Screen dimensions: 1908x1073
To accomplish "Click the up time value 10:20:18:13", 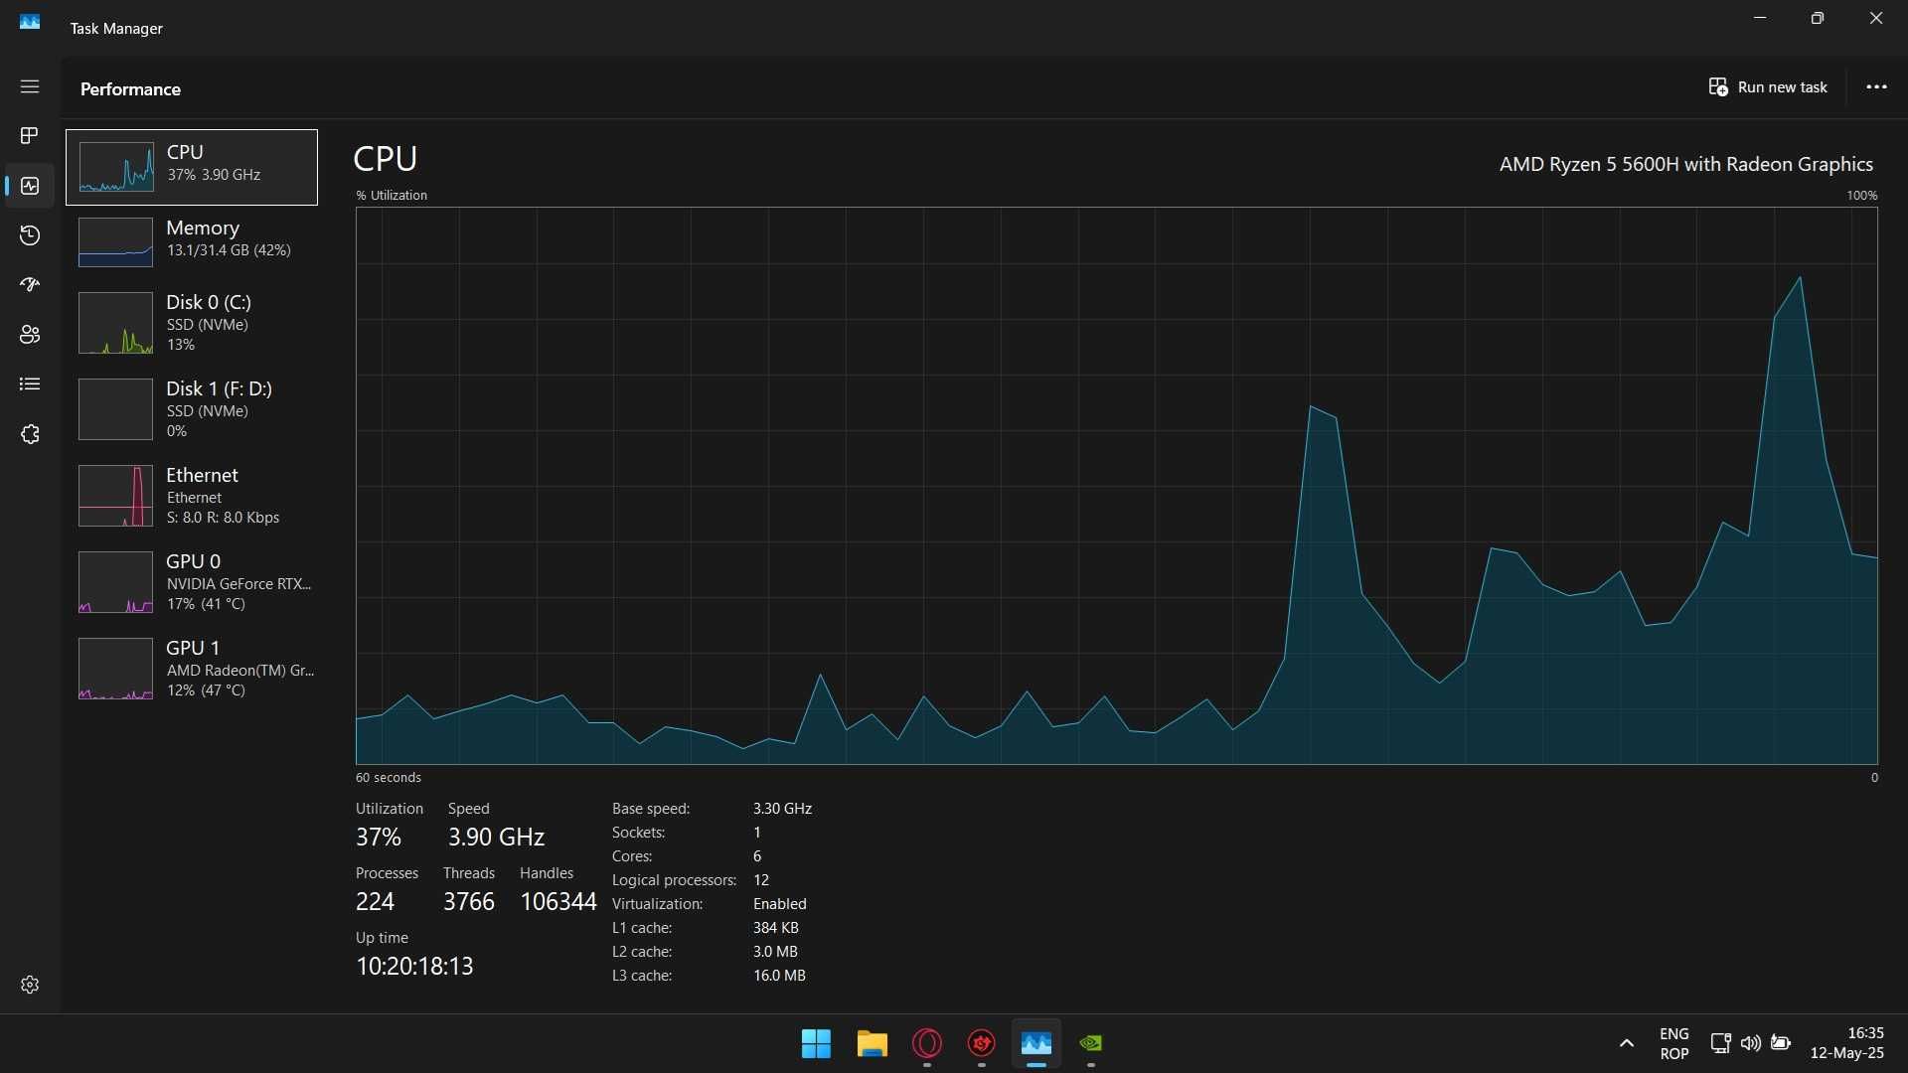I will (414, 966).
